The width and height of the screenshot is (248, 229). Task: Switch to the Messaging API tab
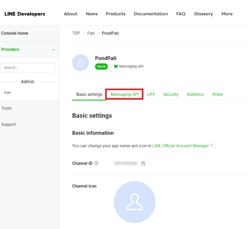click(x=125, y=94)
